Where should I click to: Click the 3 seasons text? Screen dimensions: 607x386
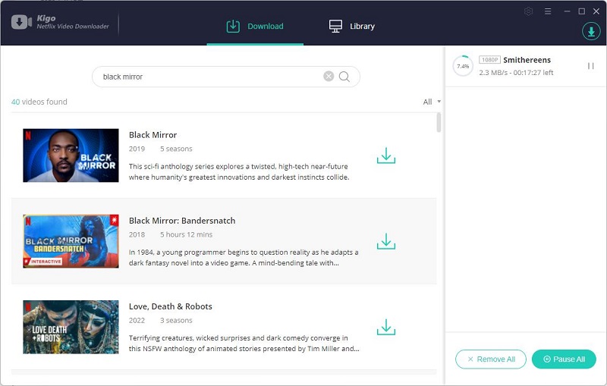(176, 321)
